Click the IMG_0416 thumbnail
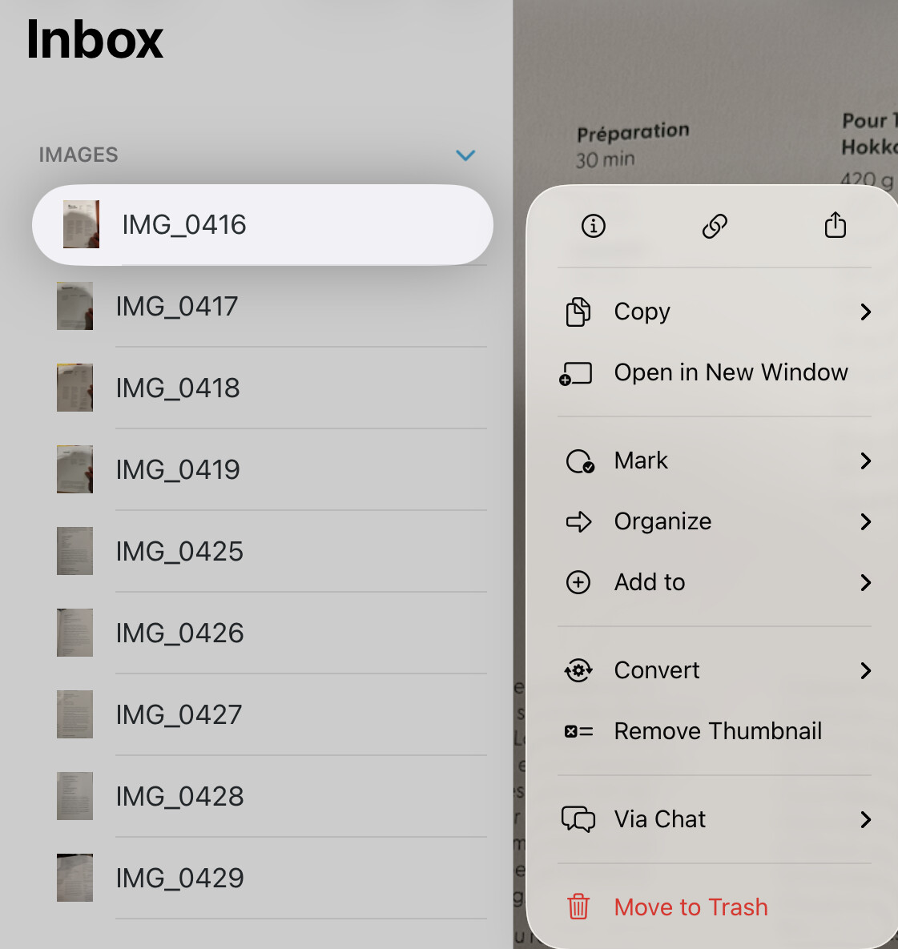This screenshot has height=949, width=898. point(81,224)
